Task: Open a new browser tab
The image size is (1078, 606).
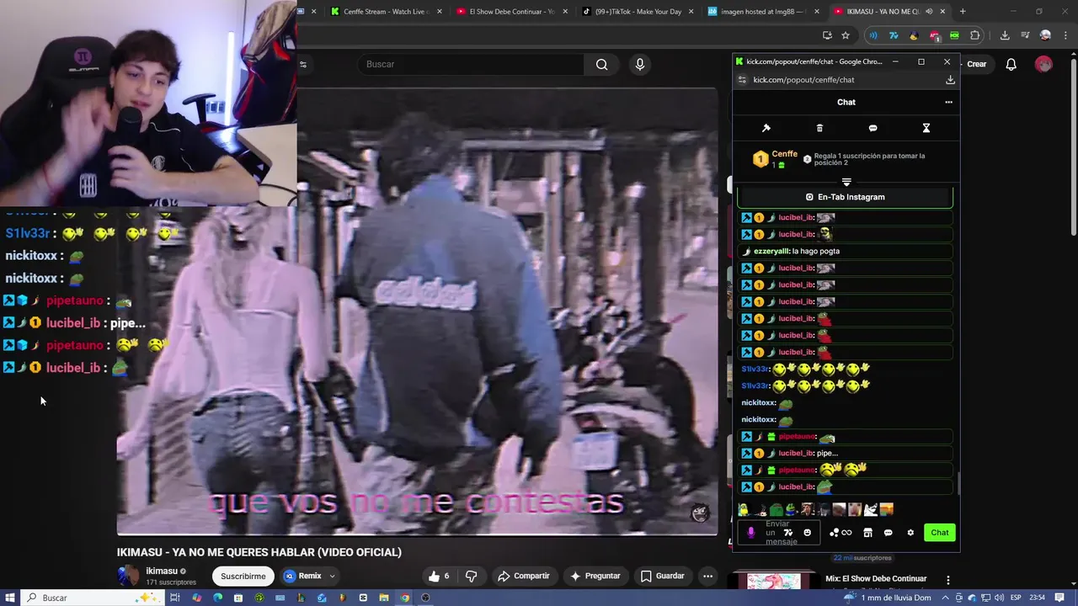Action: click(x=963, y=11)
